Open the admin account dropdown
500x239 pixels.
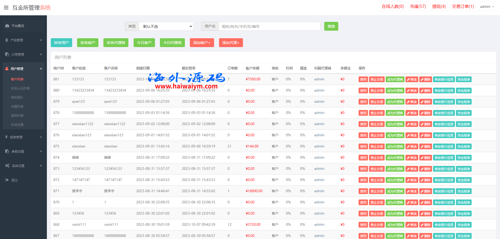(x=487, y=7)
